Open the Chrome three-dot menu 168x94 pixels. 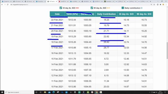click(166, 5)
